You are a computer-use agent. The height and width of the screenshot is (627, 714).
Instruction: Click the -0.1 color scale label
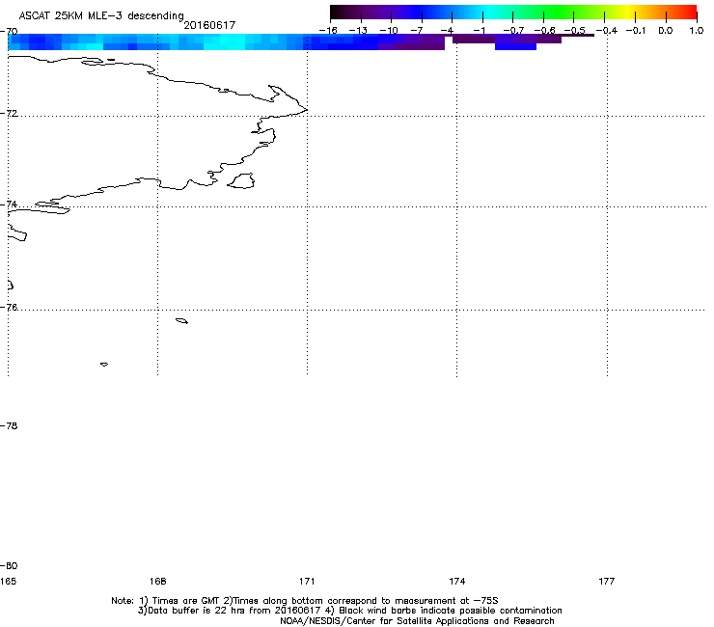click(636, 31)
